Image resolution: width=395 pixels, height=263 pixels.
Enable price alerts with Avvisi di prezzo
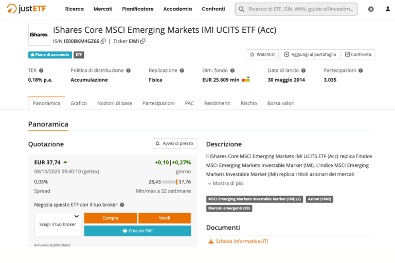pos(174,144)
